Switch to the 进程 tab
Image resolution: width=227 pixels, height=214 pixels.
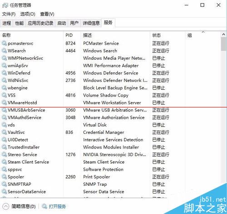(7, 23)
